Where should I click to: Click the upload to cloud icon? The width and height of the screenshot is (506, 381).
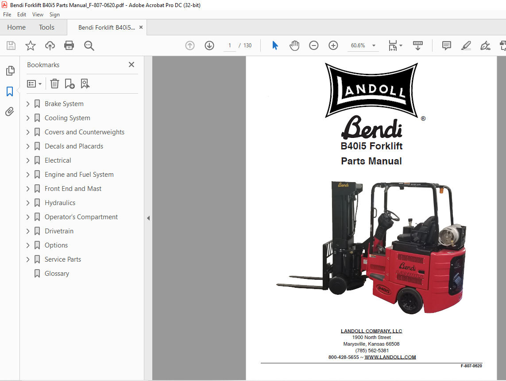point(50,46)
